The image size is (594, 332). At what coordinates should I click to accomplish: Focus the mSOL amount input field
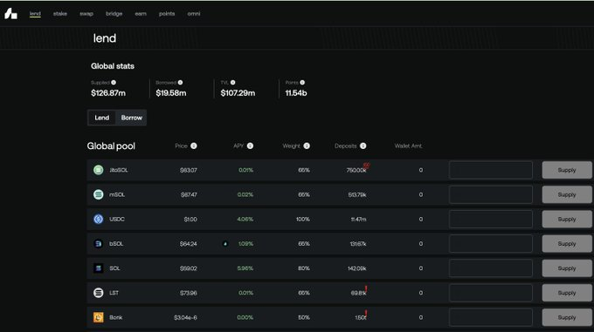tap(491, 194)
